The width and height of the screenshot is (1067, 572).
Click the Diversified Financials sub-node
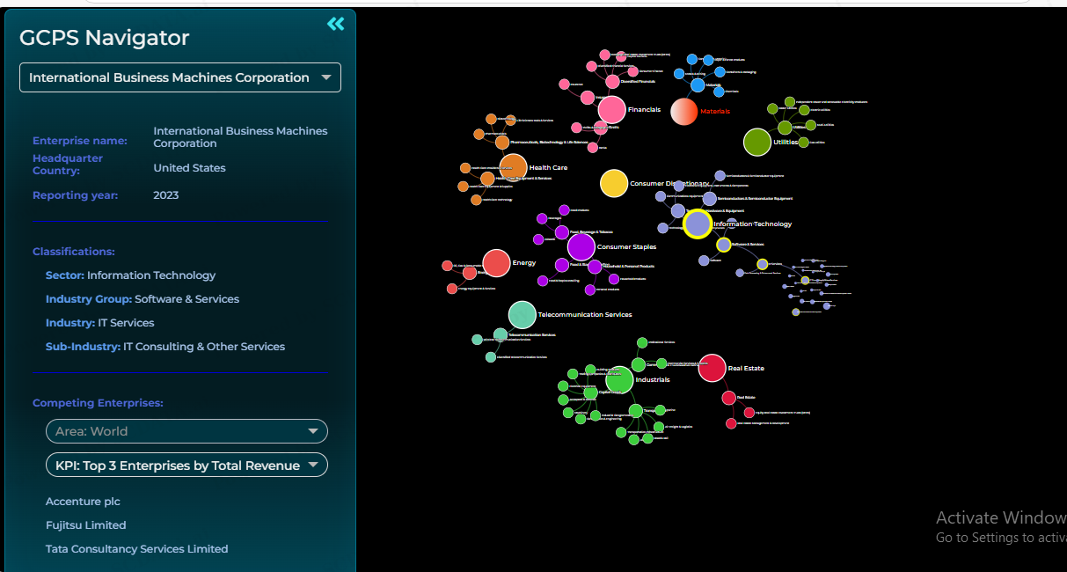[612, 81]
